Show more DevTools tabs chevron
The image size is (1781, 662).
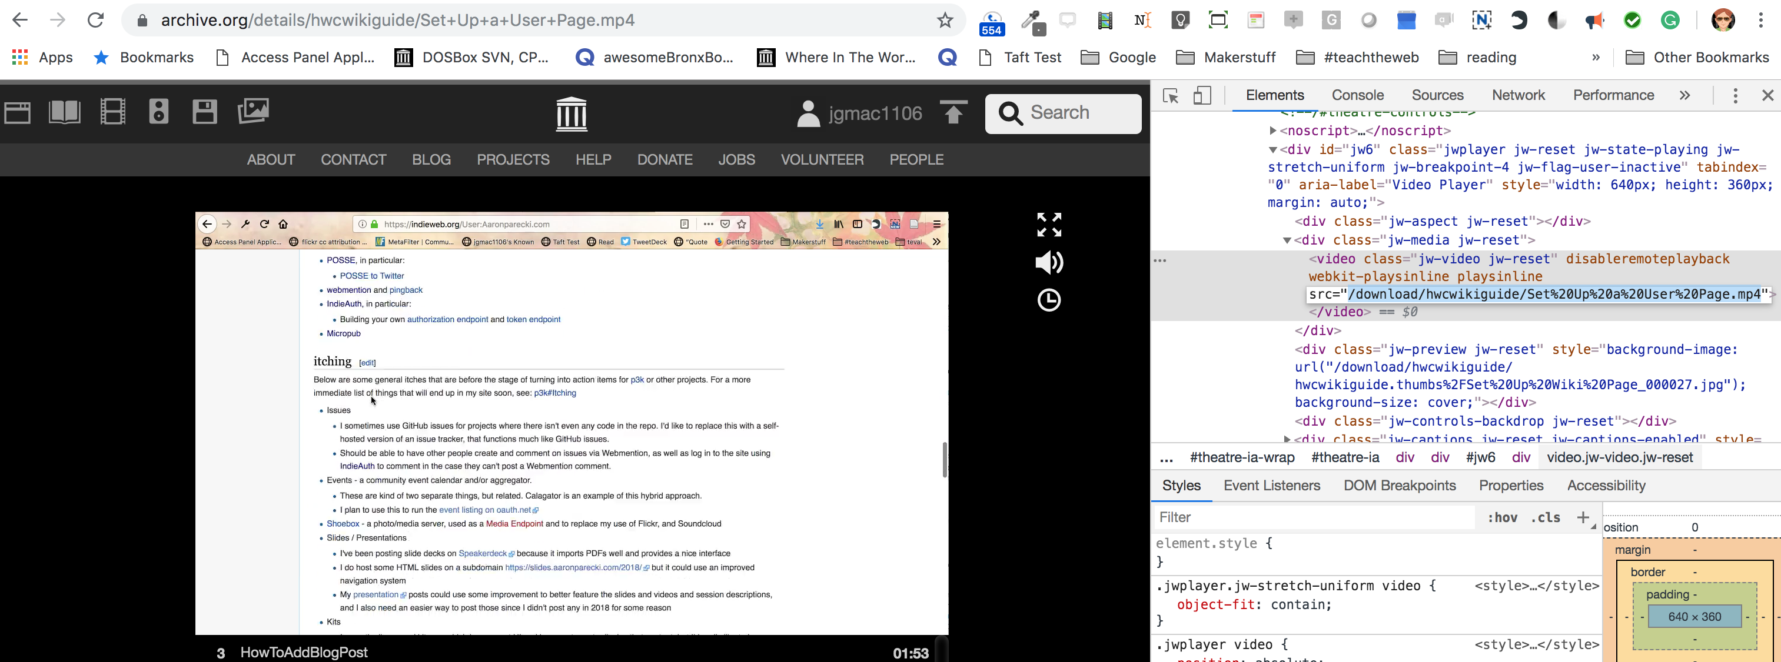coord(1684,95)
